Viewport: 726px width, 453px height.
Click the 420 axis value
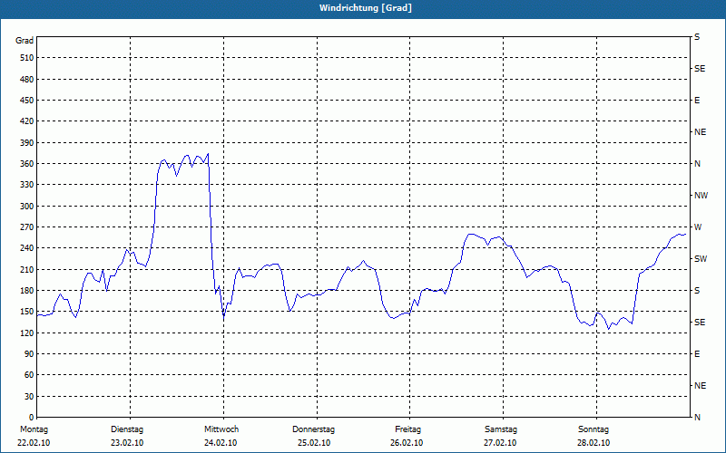[x=27, y=121]
